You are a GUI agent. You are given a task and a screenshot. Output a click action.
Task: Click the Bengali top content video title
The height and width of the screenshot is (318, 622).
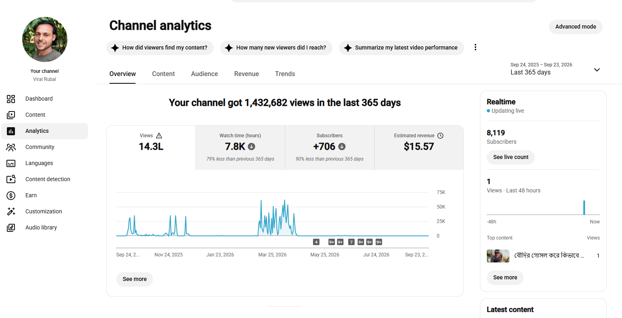point(549,256)
